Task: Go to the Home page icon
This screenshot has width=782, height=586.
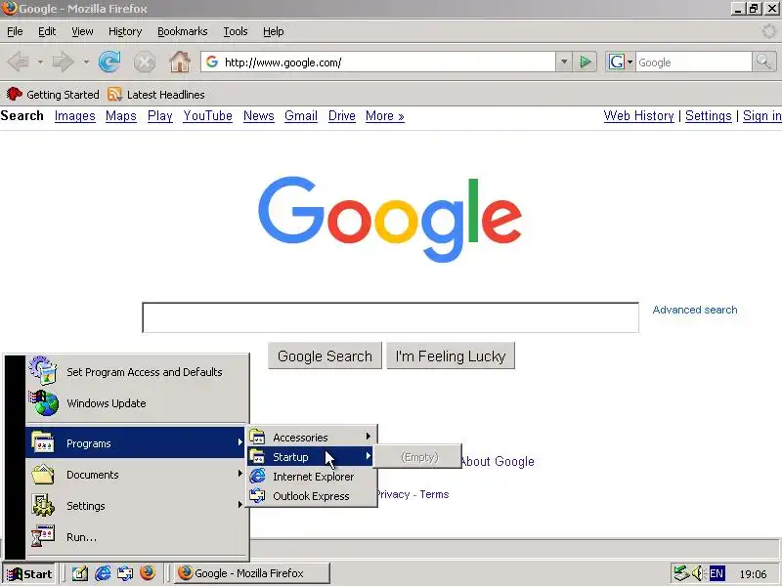Action: pos(180,63)
